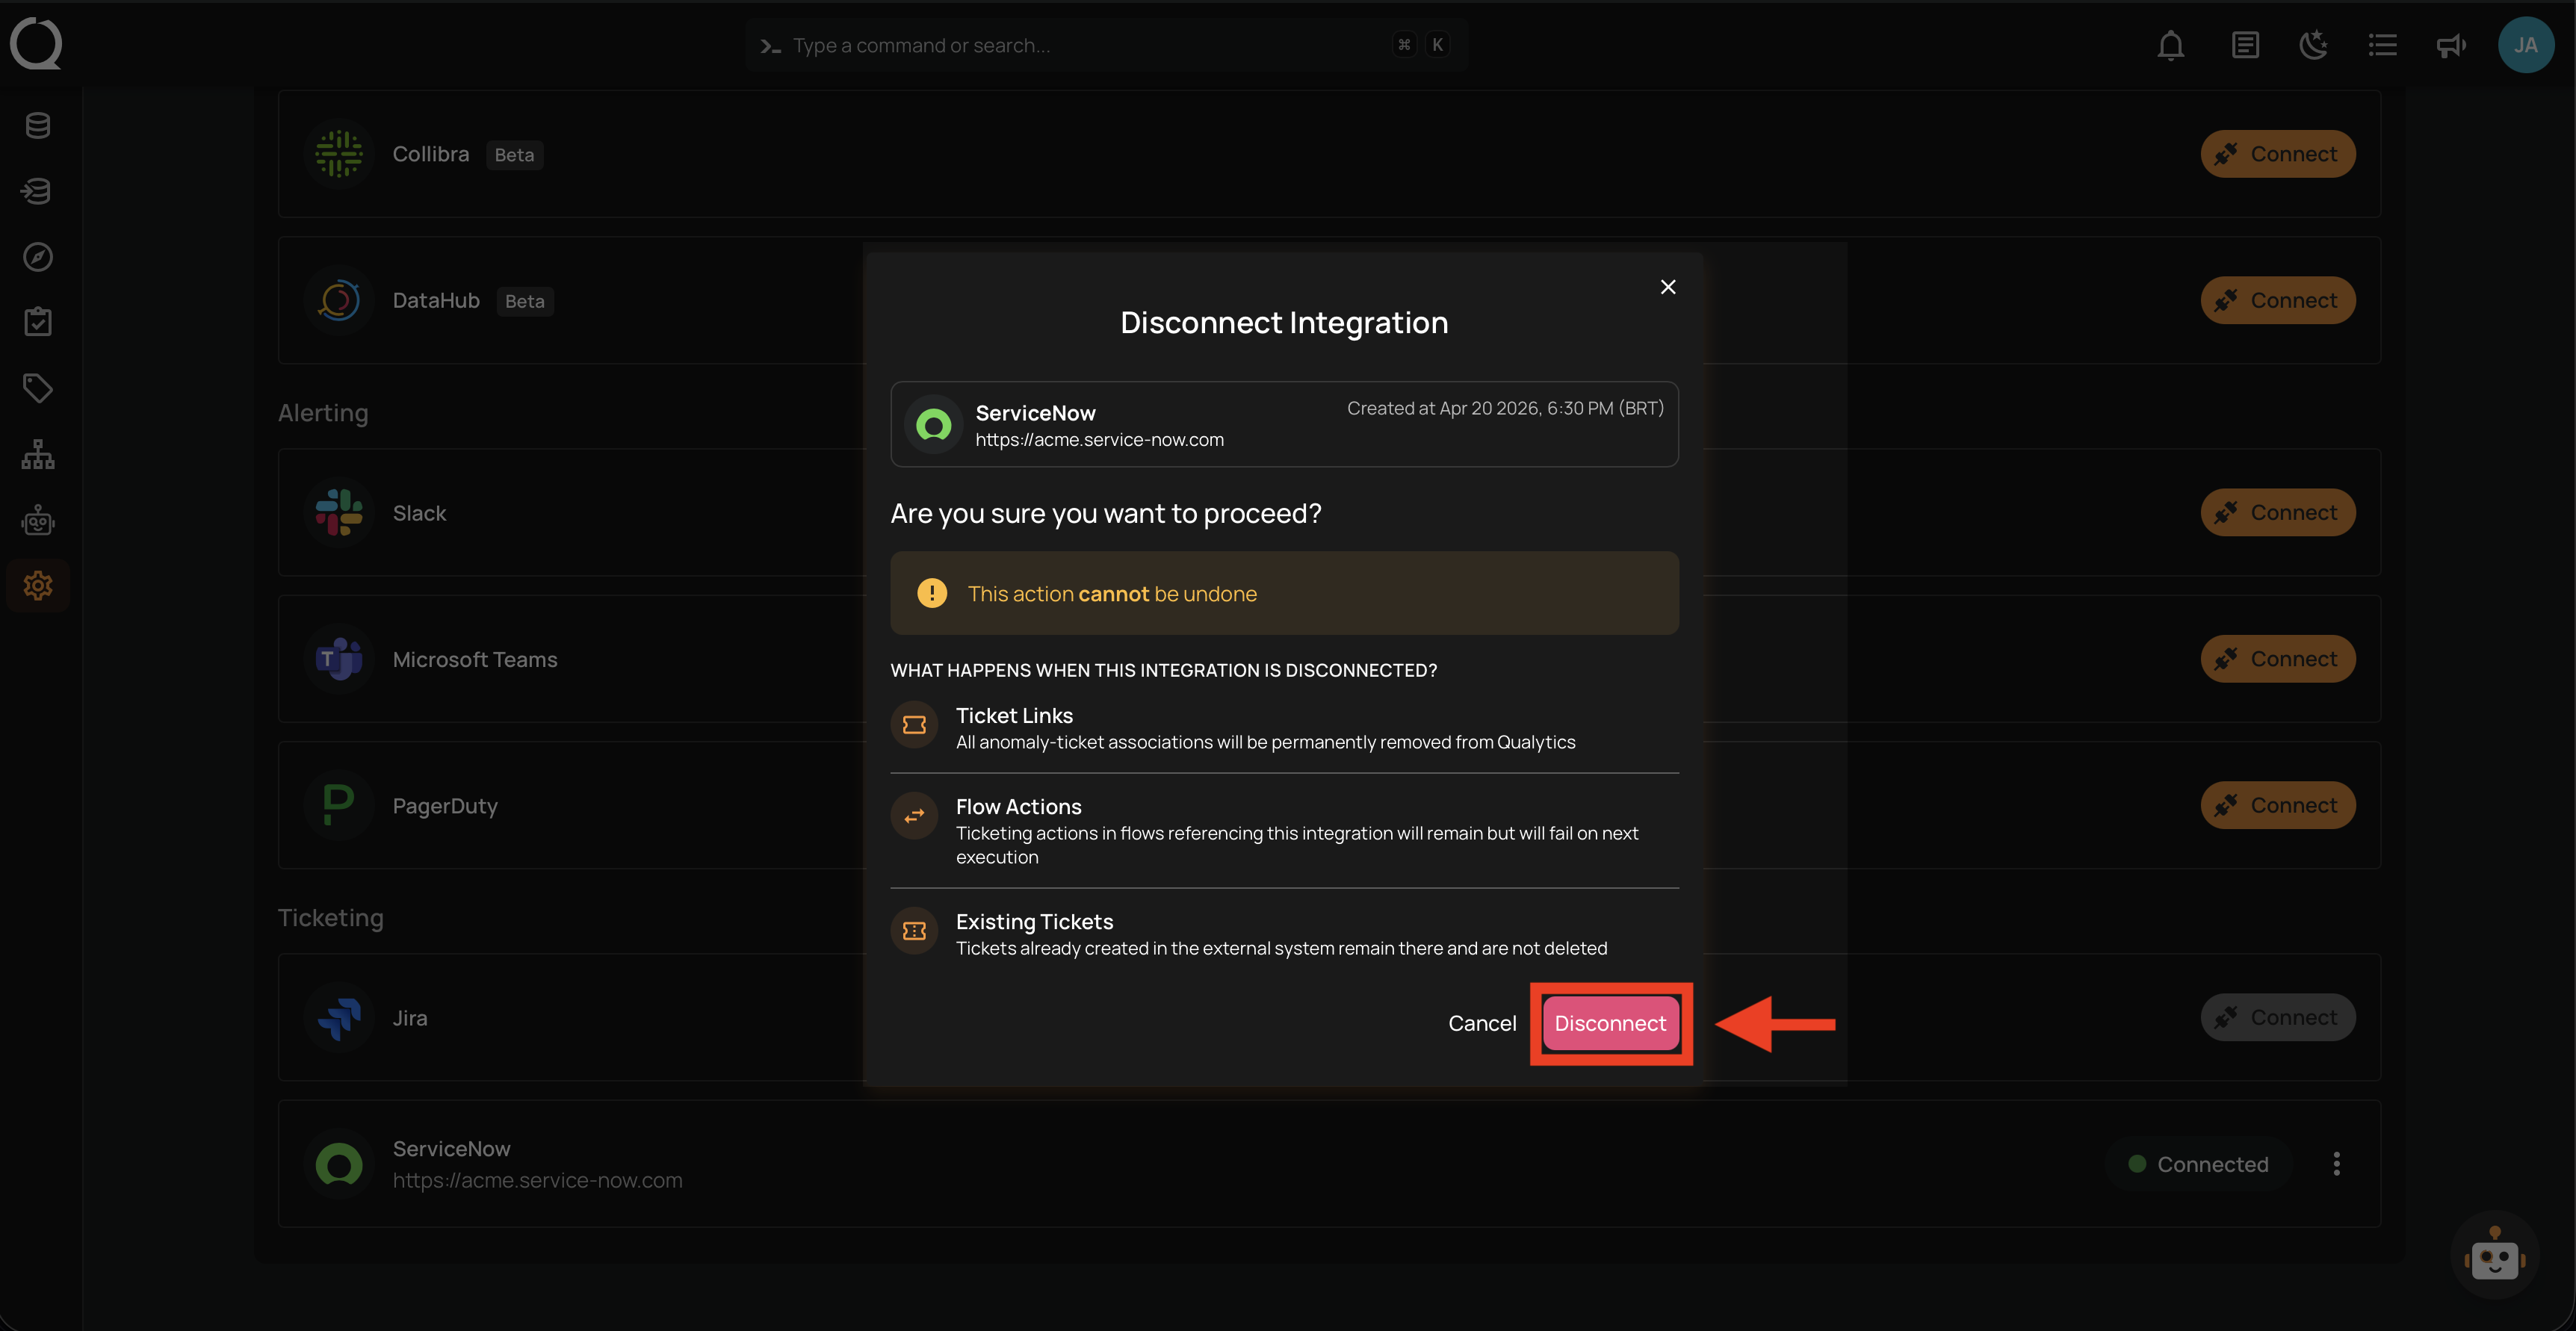Click the disabled Jira Connect button
This screenshot has height=1331, width=2576.
(2278, 1017)
